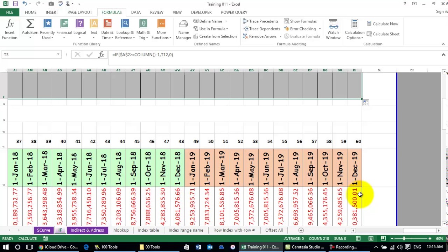Run Error Checking
448x252 pixels.
(300, 29)
